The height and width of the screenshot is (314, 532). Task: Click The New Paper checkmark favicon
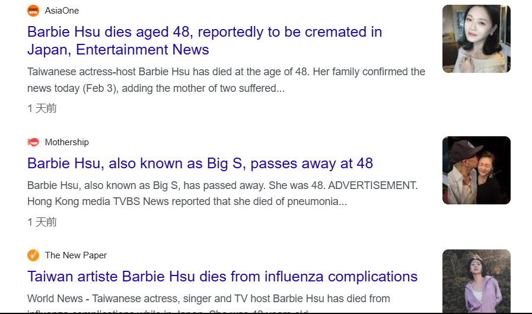33,255
